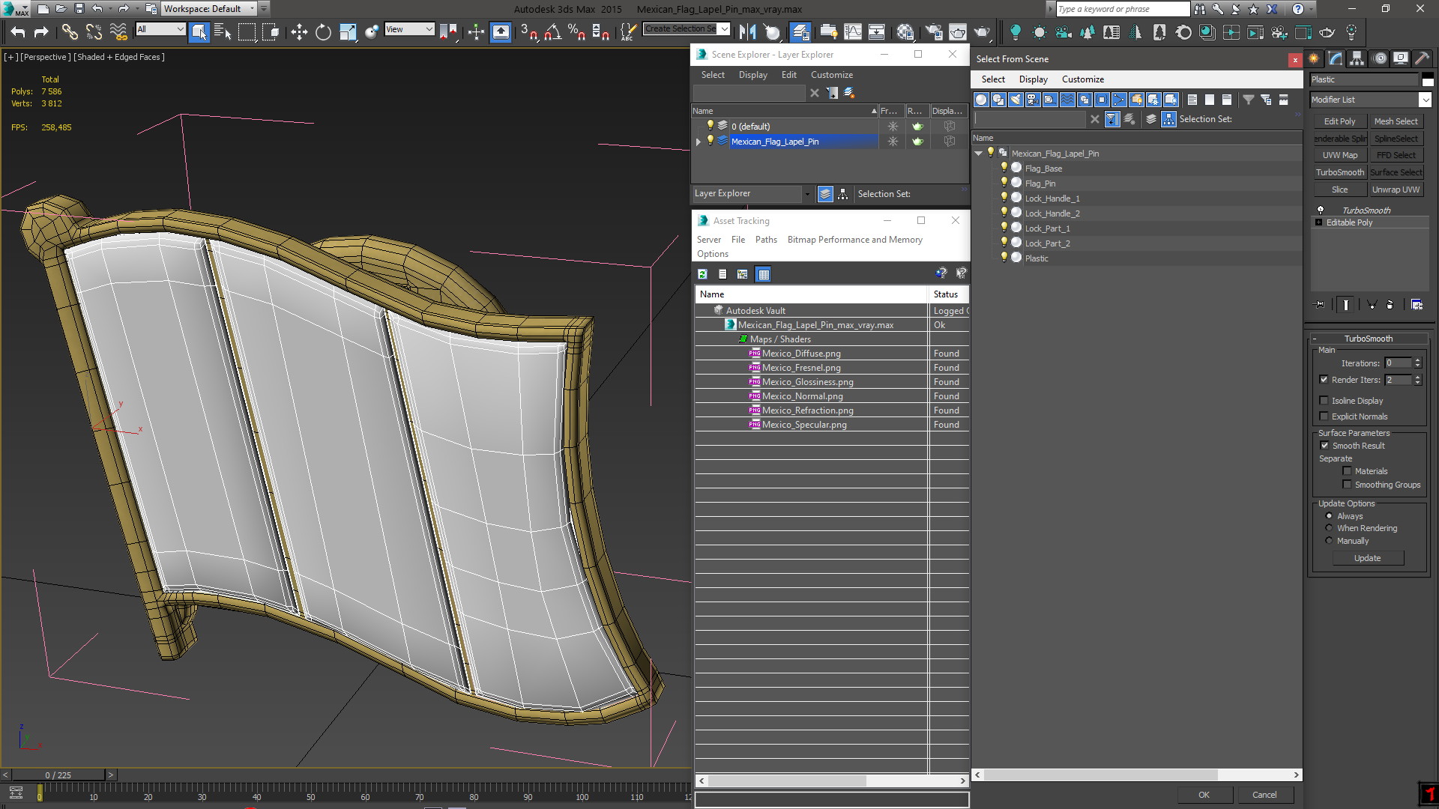The width and height of the screenshot is (1439, 809).
Task: Check Separate by Materials checkbox
Action: coord(1347,471)
